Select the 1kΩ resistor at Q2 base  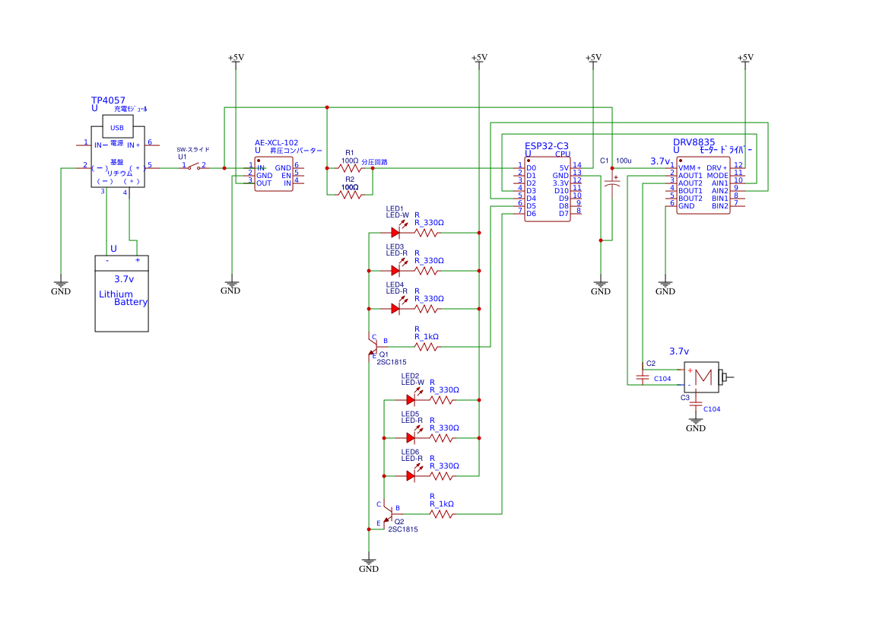[x=442, y=514]
